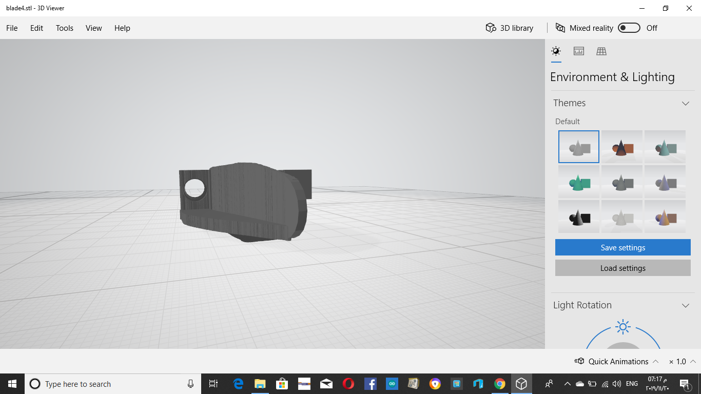The width and height of the screenshot is (701, 394).
Task: Open the Calculator app from taskbar
Action: 456,384
